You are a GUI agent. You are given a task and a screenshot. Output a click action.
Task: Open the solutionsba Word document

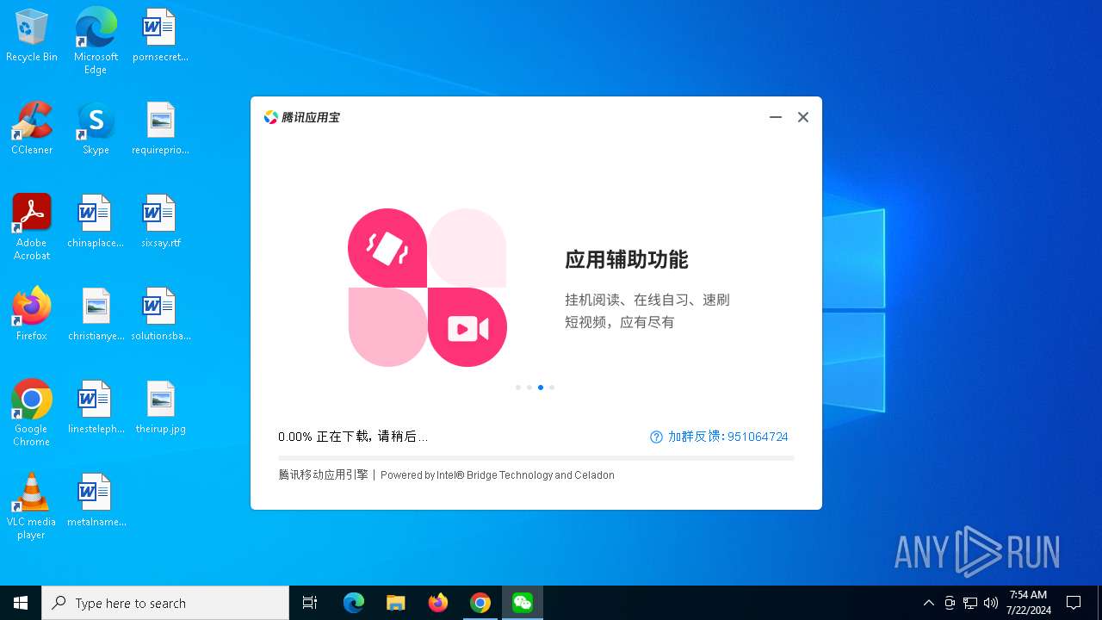point(160,315)
